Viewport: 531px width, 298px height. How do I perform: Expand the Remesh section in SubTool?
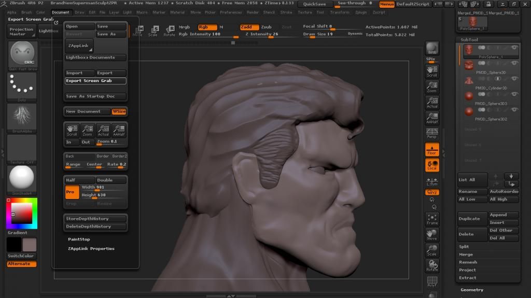(468, 262)
